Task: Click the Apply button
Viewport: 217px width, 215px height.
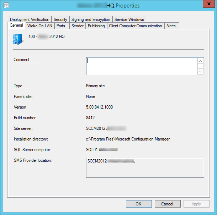Action: 196,204
